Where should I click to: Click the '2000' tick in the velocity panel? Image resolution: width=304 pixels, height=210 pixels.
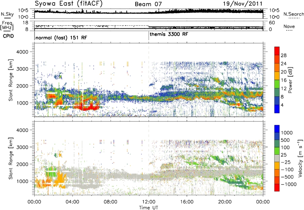point(22,164)
